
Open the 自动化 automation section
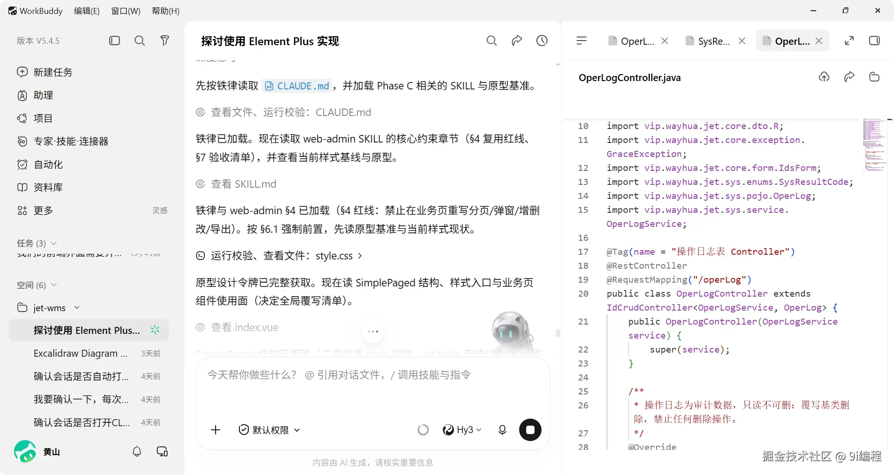[40, 164]
